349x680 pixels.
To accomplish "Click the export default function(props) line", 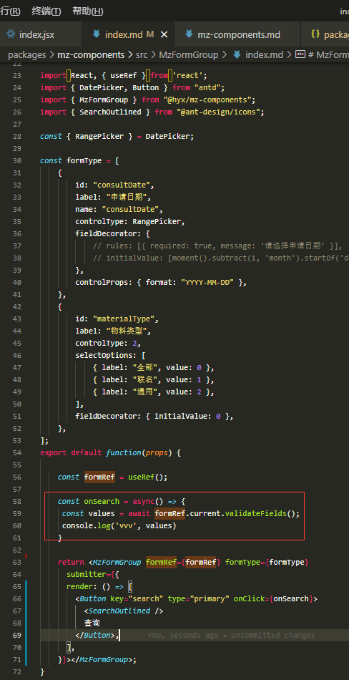I will coord(111,453).
